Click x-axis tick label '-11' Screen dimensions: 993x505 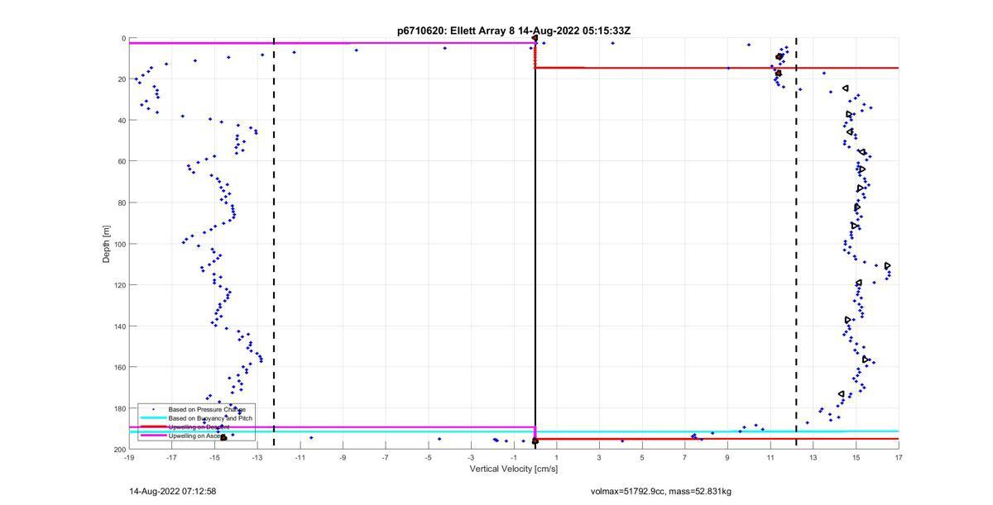click(300, 457)
